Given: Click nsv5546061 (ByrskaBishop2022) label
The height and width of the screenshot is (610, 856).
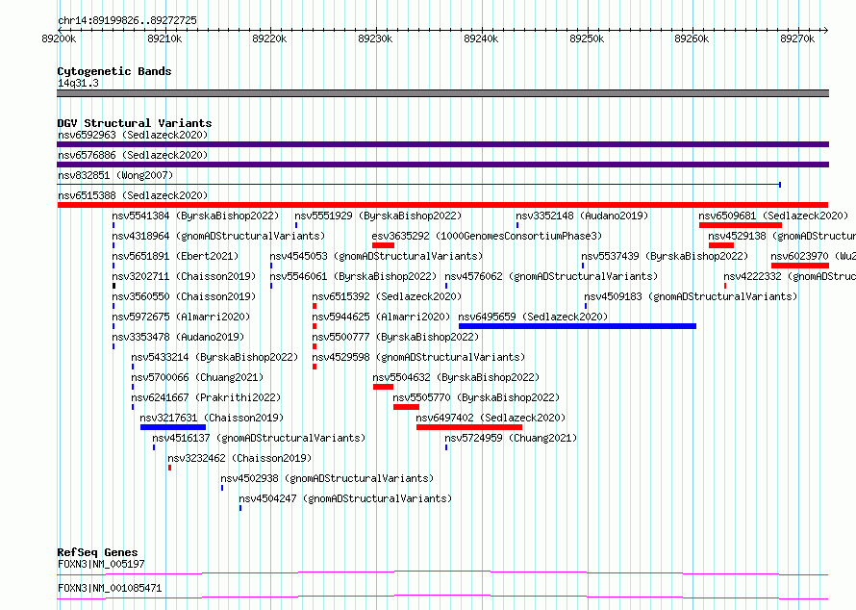Looking at the screenshot, I should click(x=353, y=276).
